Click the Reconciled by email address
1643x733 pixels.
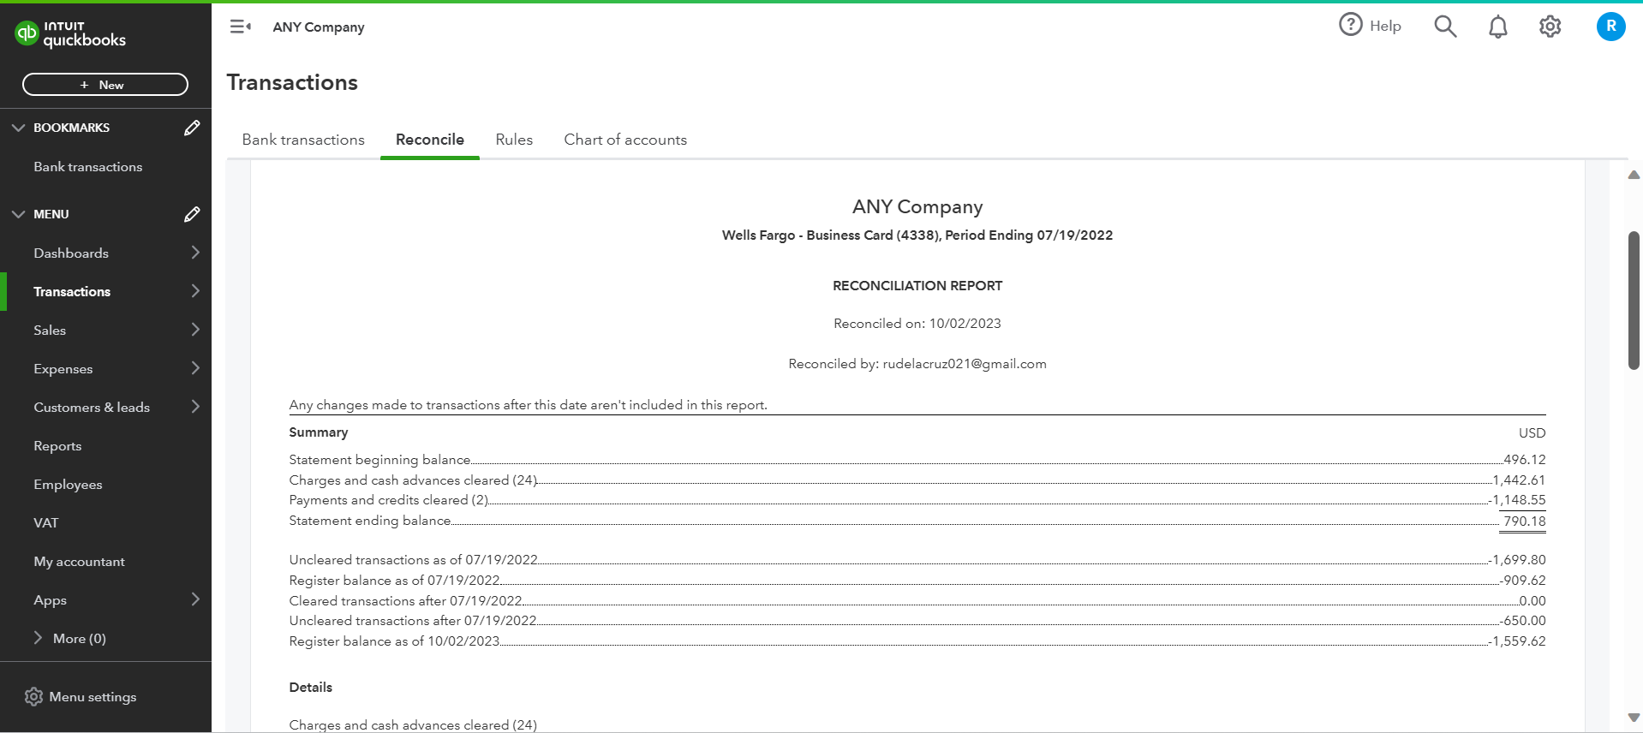pyautogui.click(x=965, y=364)
